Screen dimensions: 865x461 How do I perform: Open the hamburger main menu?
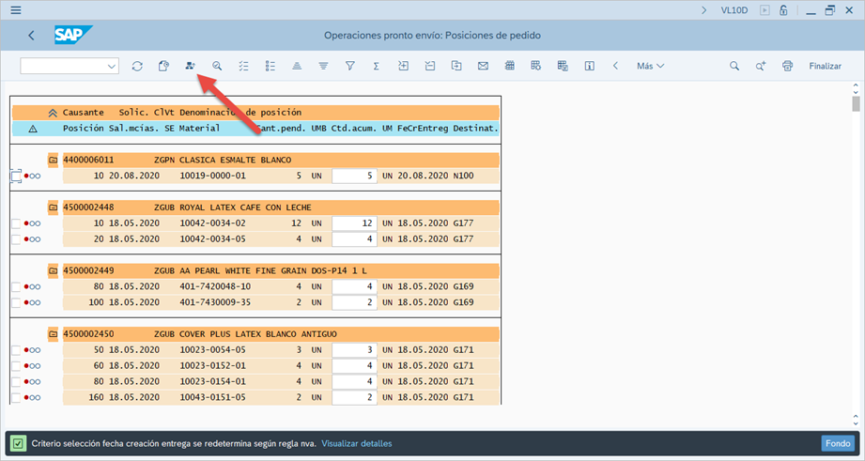pos(16,10)
